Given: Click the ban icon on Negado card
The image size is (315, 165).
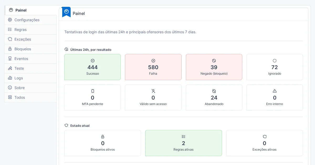Looking at the screenshot, I should (x=214, y=61).
